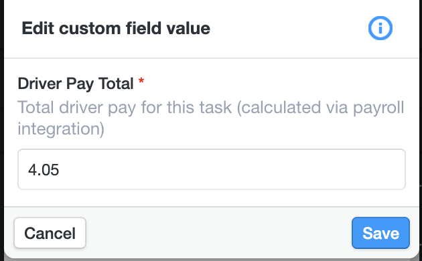
Task: Click the blue Save button label
Action: (380, 233)
